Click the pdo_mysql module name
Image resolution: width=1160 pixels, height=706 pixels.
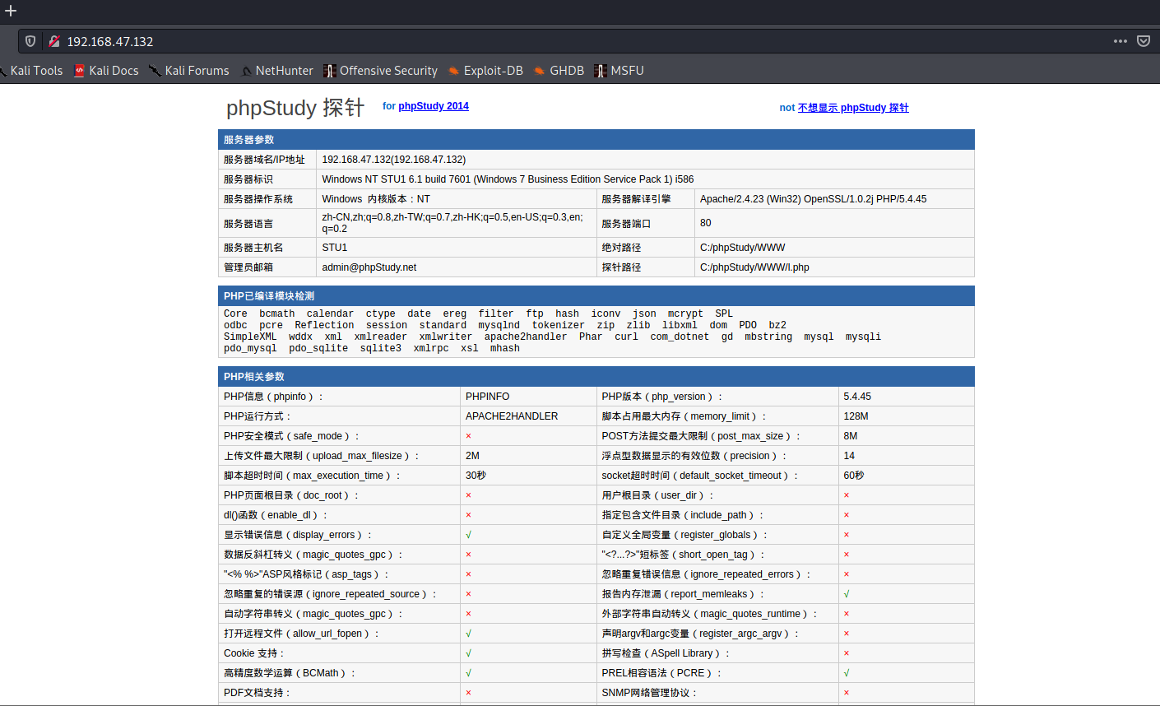click(x=250, y=348)
